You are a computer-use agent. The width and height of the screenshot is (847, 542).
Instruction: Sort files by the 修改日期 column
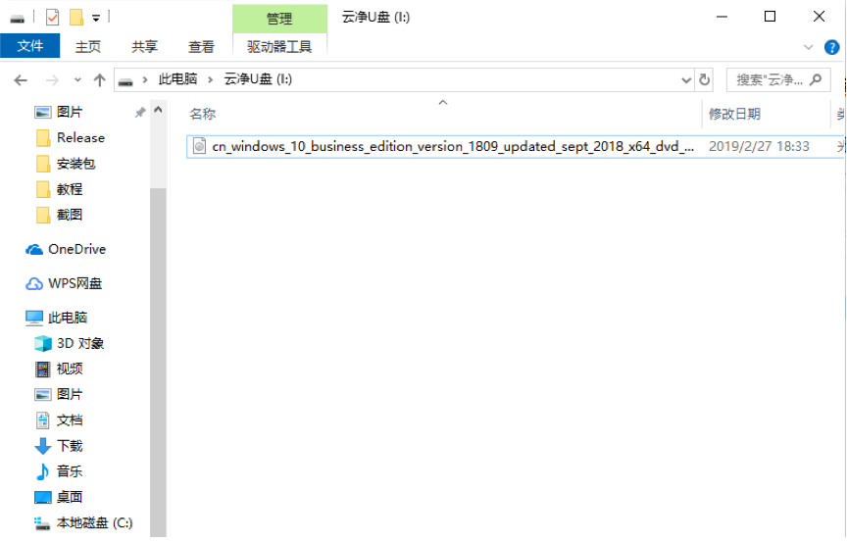point(734,114)
